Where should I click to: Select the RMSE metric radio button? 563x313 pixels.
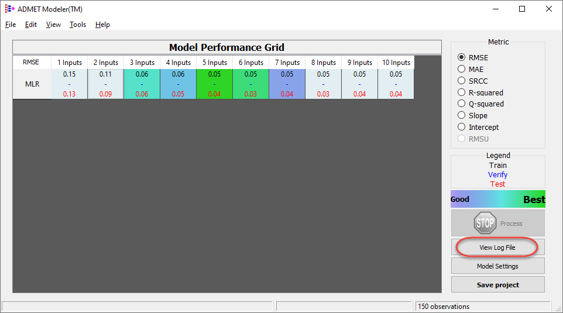[461, 57]
